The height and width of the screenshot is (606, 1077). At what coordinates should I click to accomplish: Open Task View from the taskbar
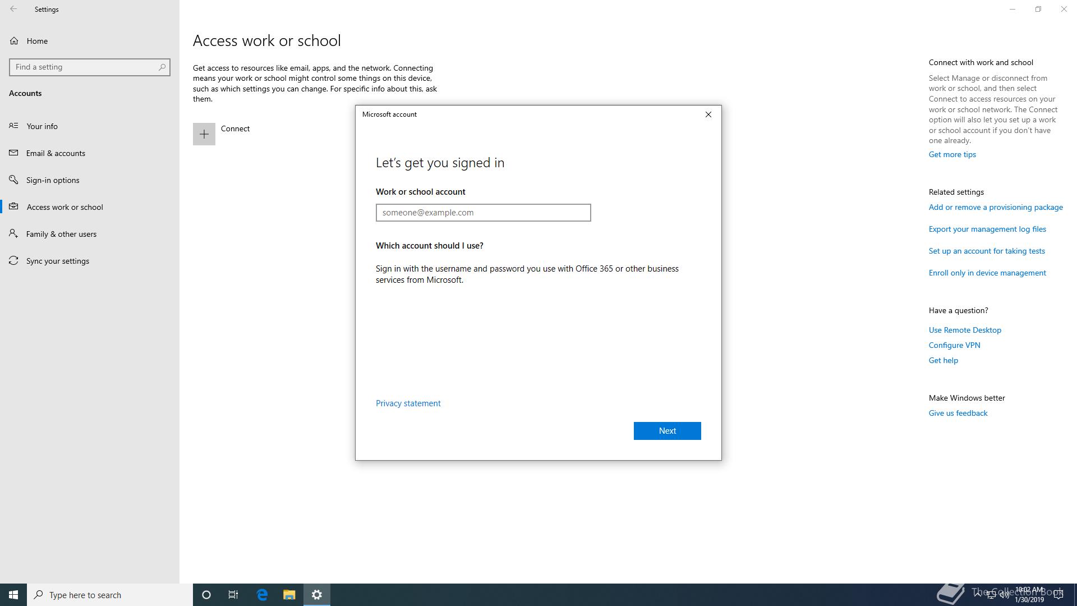pos(233,595)
